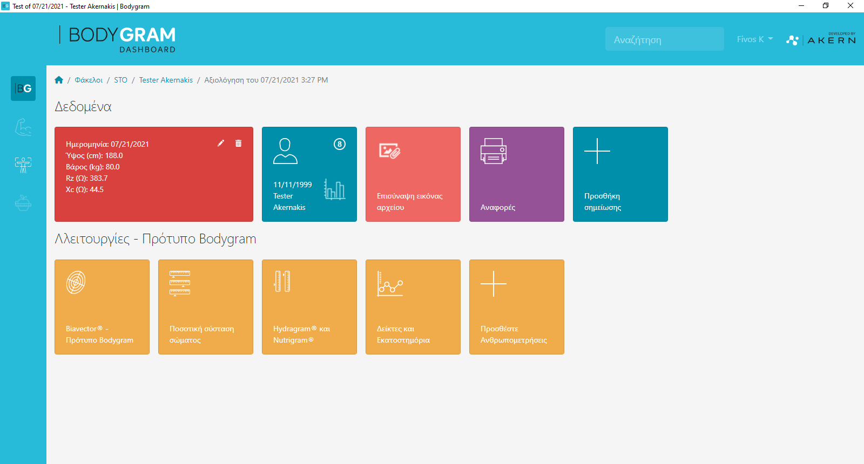
Task: Click the 11/11/1999 birth date text
Action: point(293,185)
